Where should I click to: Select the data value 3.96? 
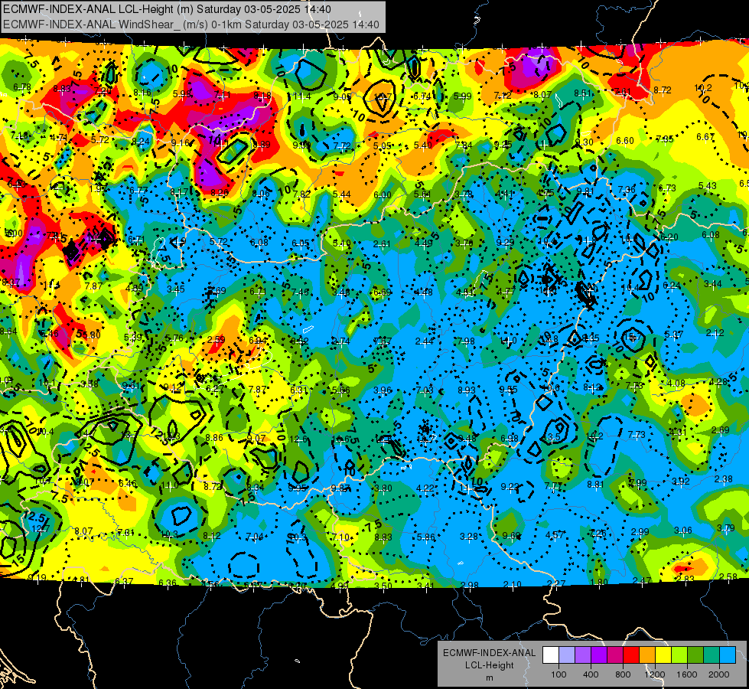point(383,390)
